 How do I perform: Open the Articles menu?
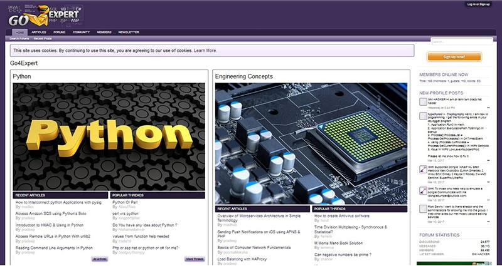pos(39,33)
